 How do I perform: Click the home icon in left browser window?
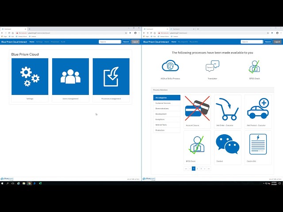[13, 33]
